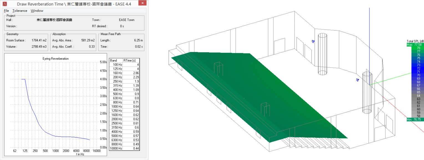Screen dimensions: 424x160
Task: Select the 630 Hz band row
Action: click(x=125, y=98)
